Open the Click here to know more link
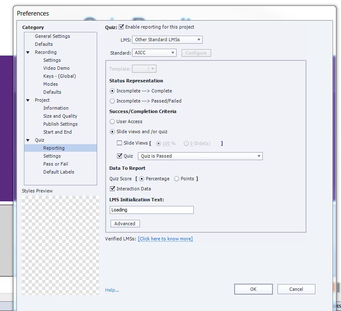The height and width of the screenshot is (311, 341). [x=165, y=239]
